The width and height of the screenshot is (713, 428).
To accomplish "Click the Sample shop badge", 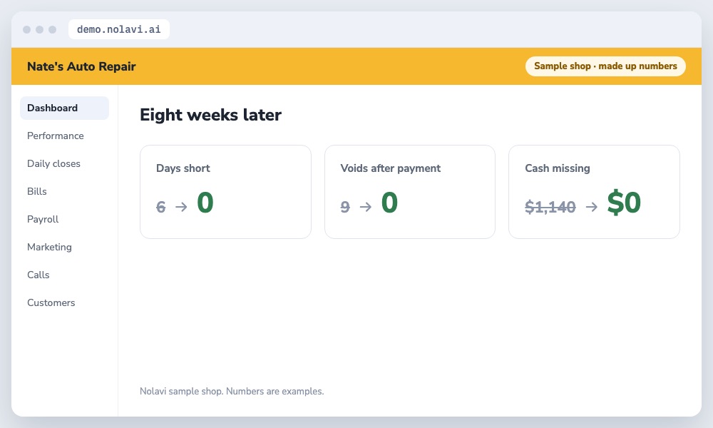I will [x=605, y=66].
